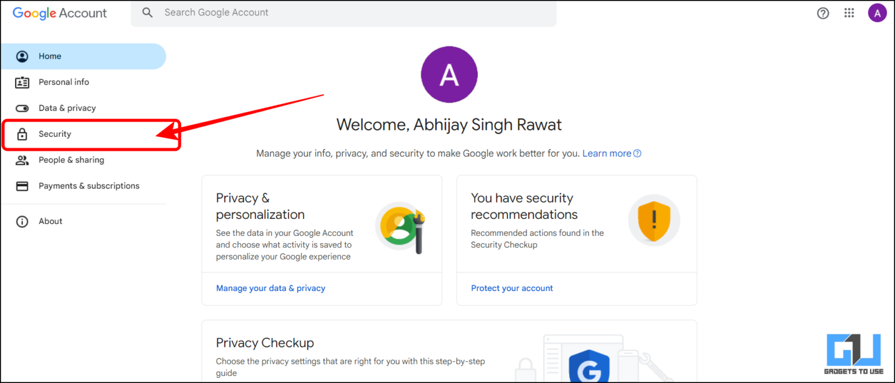Viewport: 895px width, 383px height.
Task: Open the Security sidebar section
Action: 55,134
